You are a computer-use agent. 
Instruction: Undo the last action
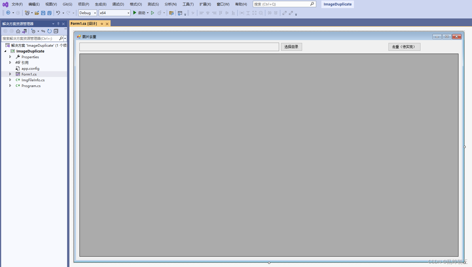click(x=58, y=13)
